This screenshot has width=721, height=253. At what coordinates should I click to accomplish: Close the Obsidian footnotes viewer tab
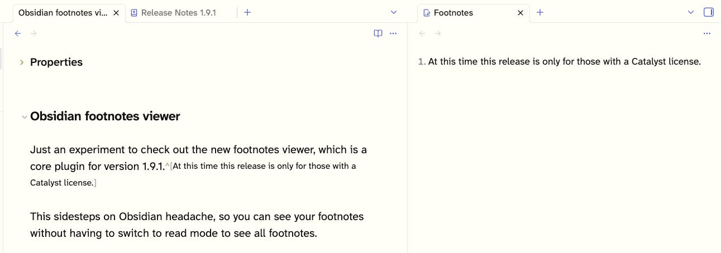click(116, 13)
